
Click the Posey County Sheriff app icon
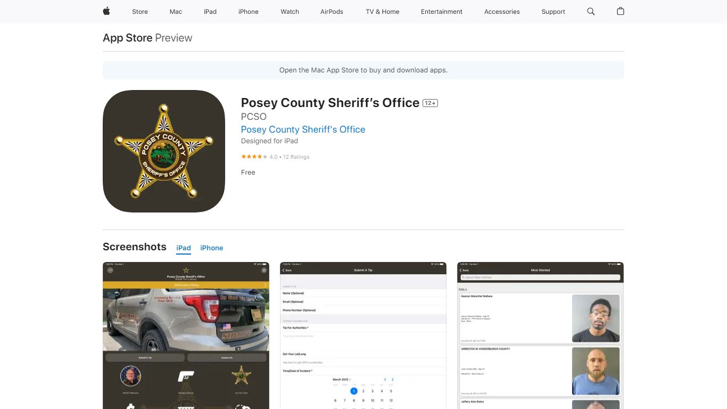tap(164, 151)
